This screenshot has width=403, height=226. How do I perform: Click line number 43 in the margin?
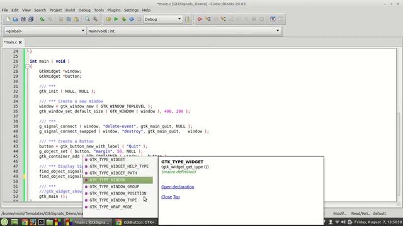click(15, 146)
